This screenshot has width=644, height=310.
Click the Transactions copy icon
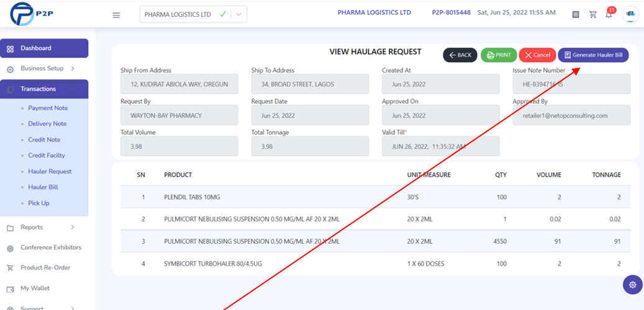(x=11, y=89)
